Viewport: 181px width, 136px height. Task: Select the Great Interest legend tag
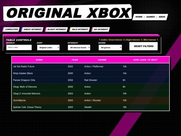(x=32, y=29)
